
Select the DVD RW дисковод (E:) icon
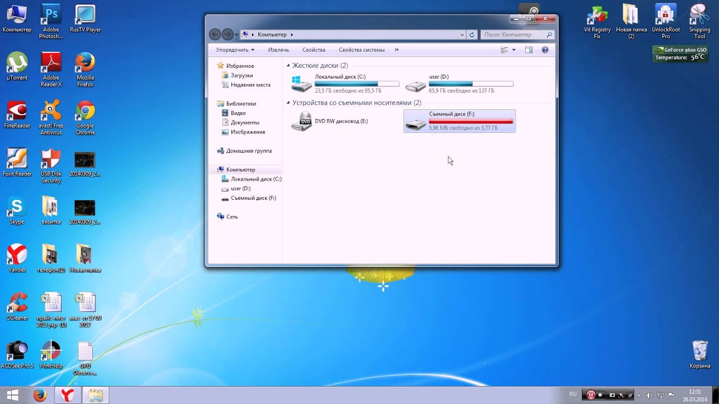point(302,121)
